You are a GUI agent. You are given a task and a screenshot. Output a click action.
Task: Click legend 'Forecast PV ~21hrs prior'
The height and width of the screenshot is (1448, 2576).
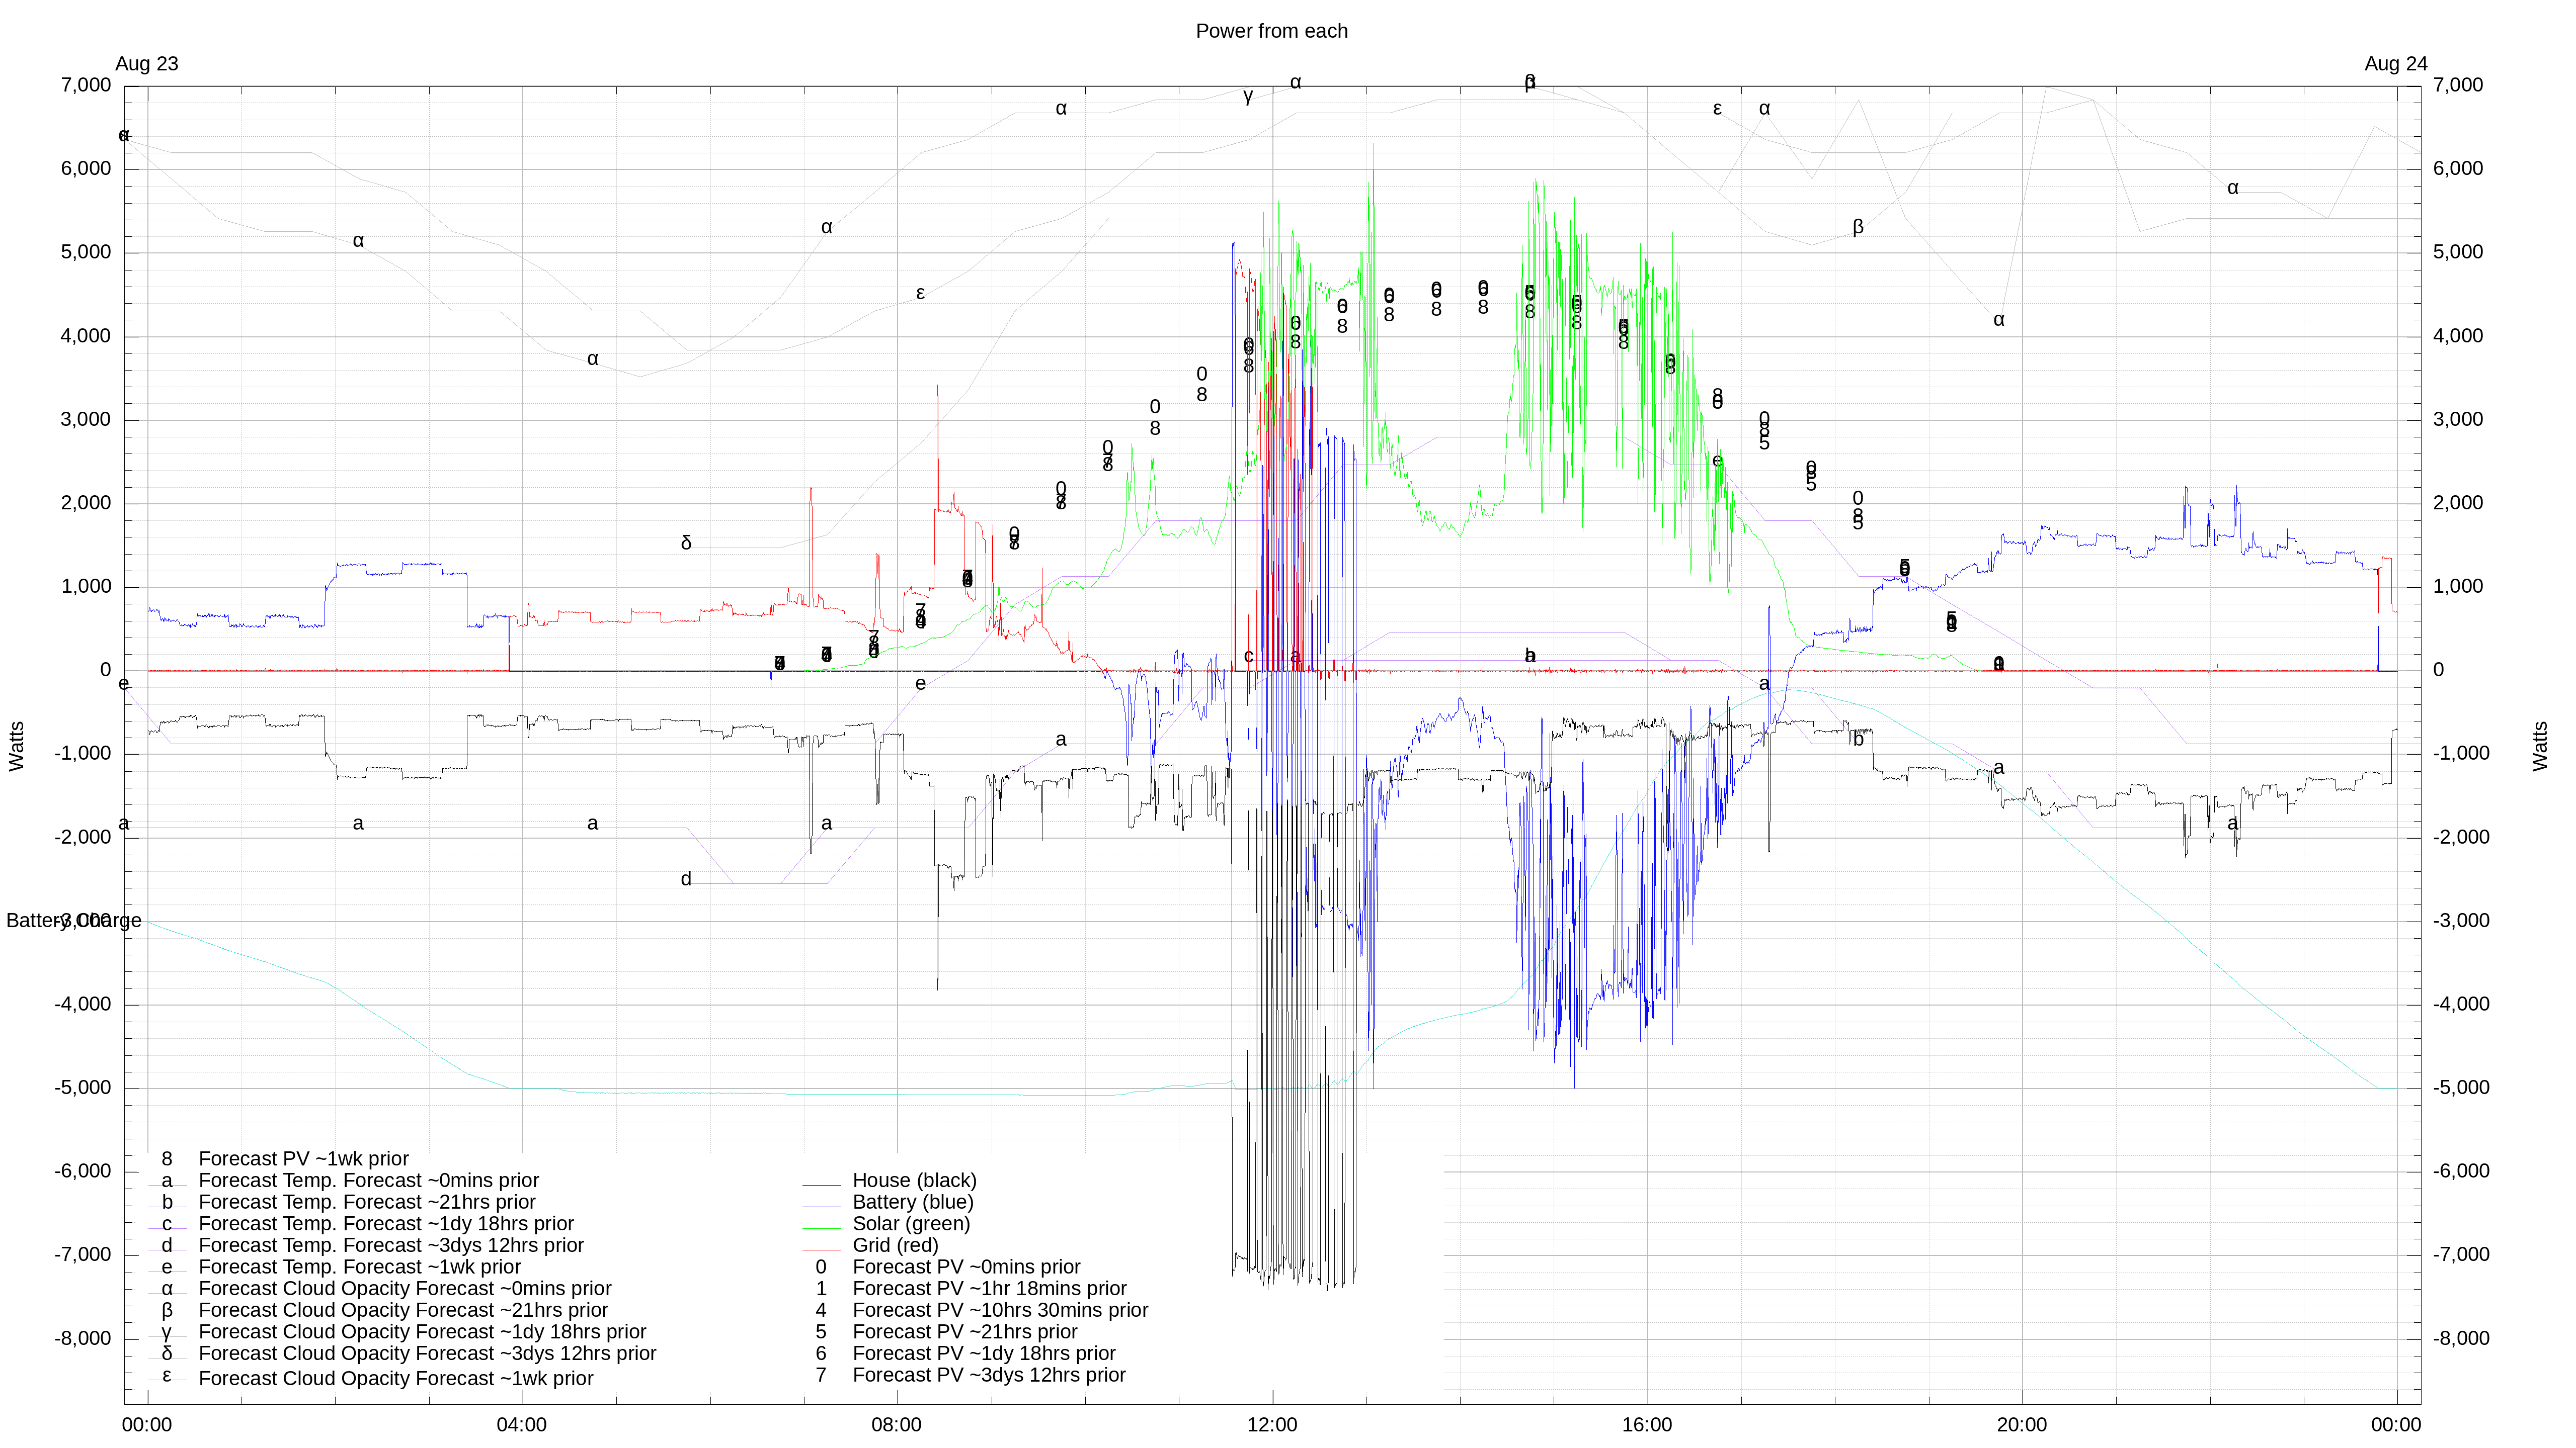click(x=964, y=1332)
